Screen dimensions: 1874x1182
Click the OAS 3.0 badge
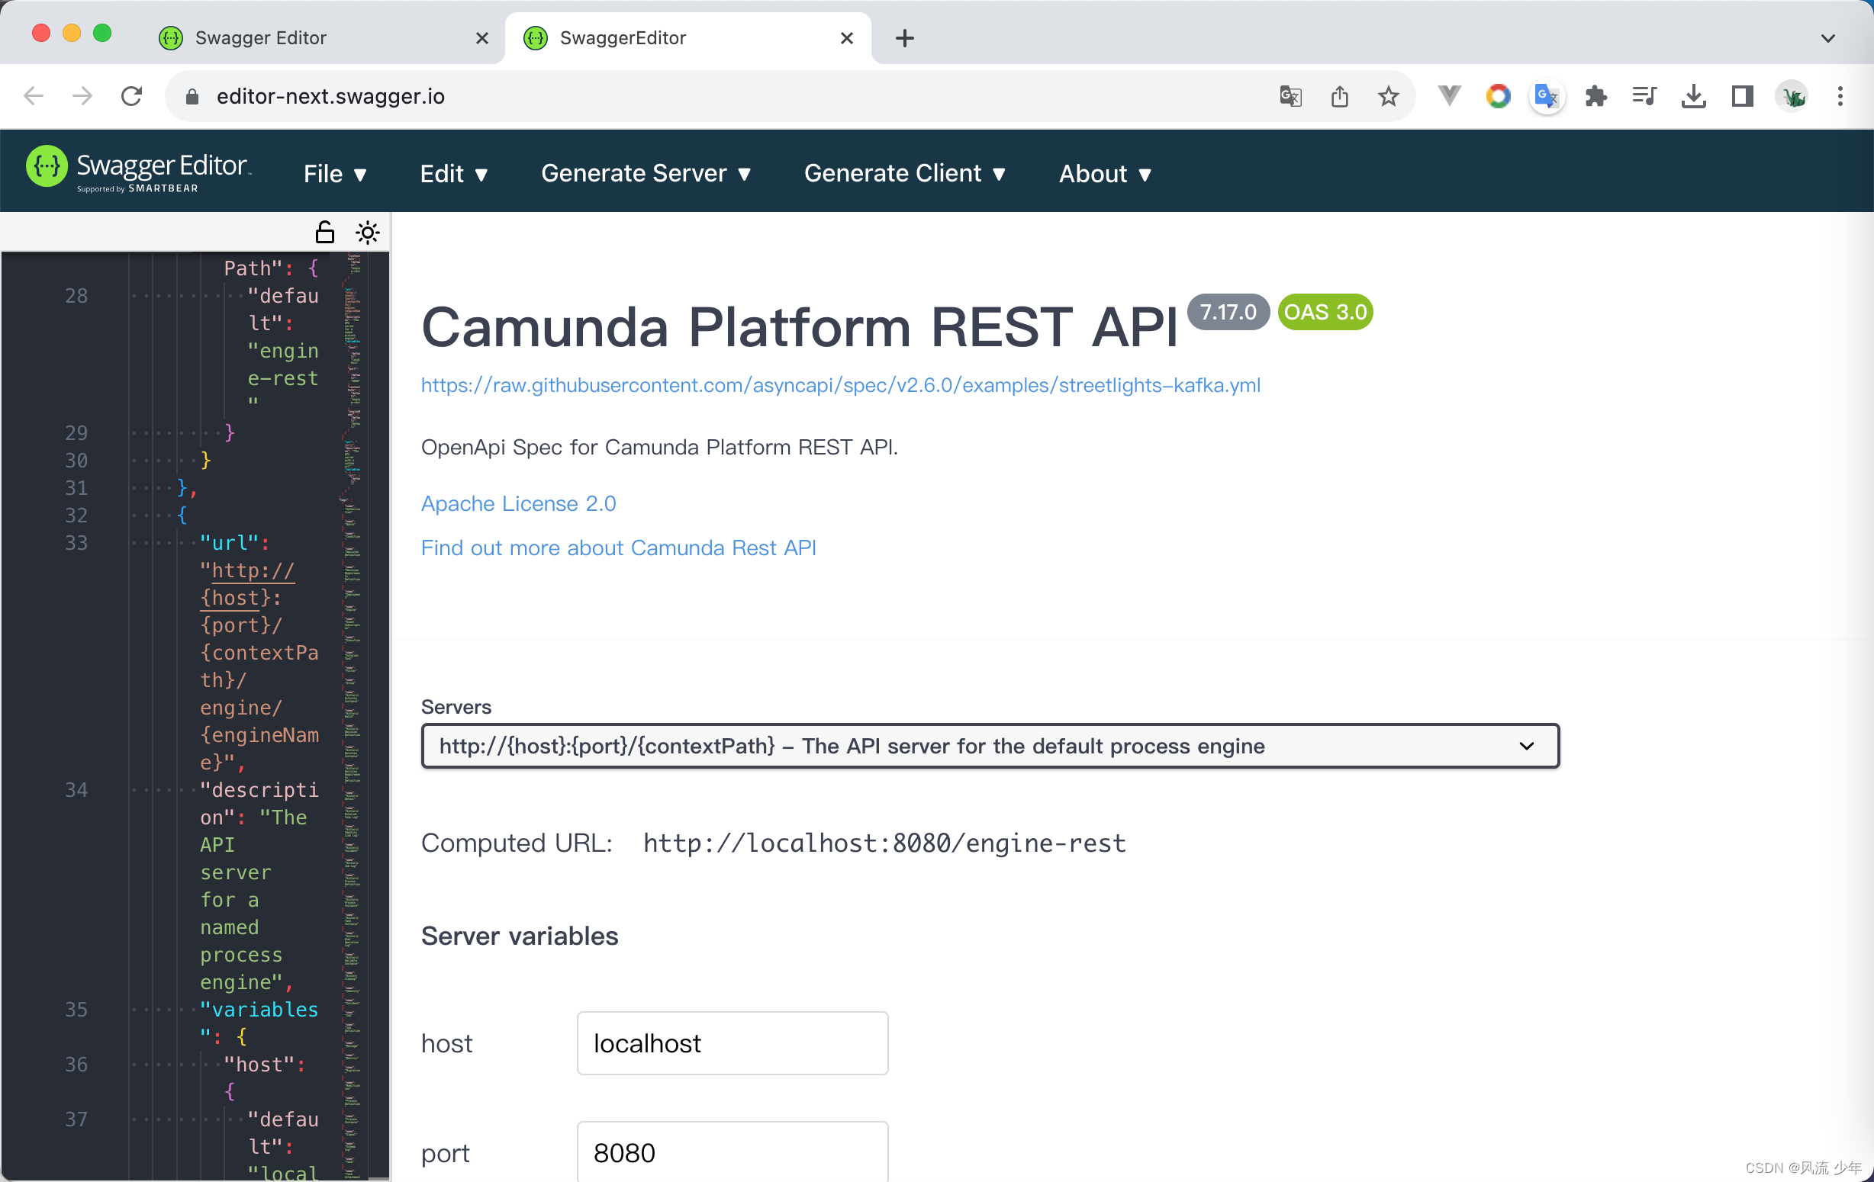click(1325, 312)
